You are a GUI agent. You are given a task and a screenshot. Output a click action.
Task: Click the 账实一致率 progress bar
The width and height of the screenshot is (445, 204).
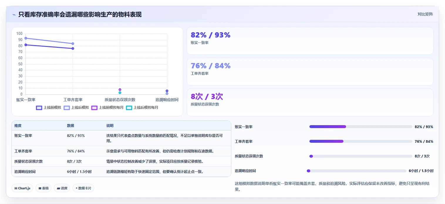361,127
